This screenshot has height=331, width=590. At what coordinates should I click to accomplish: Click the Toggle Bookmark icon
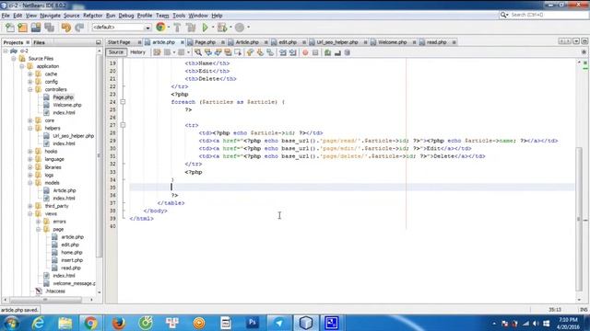270,52
